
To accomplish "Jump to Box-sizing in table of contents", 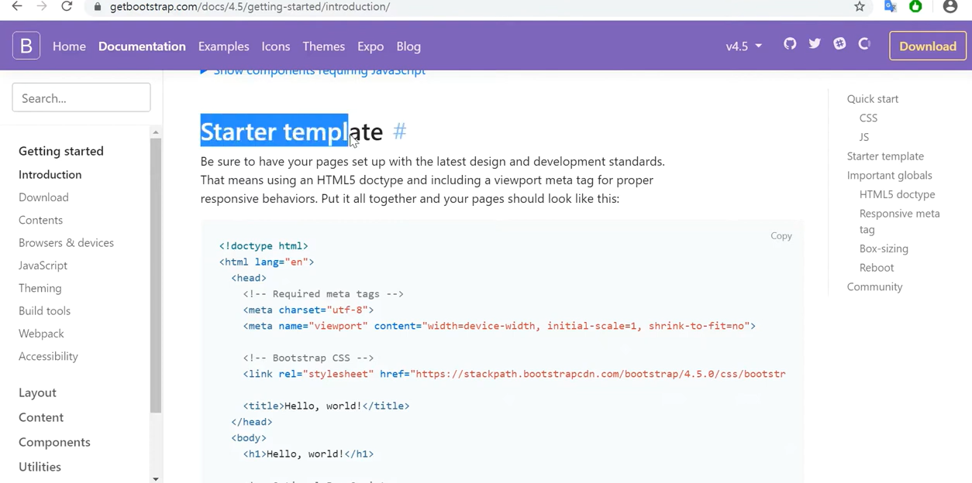I will point(884,248).
